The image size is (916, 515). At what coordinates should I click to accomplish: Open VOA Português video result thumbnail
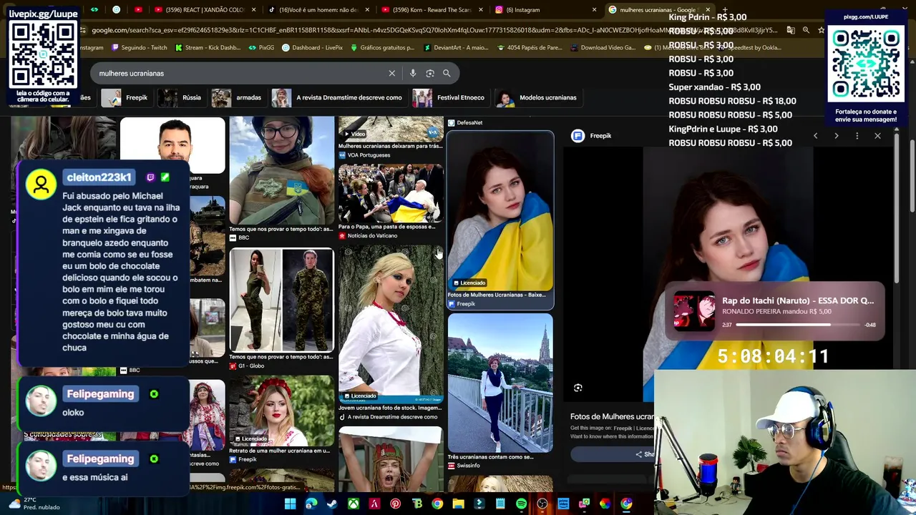pos(391,129)
